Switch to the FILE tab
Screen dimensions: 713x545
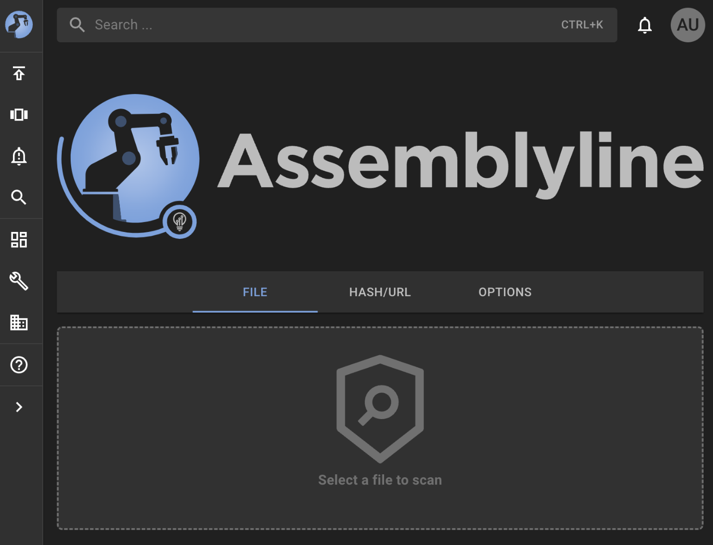tap(255, 292)
